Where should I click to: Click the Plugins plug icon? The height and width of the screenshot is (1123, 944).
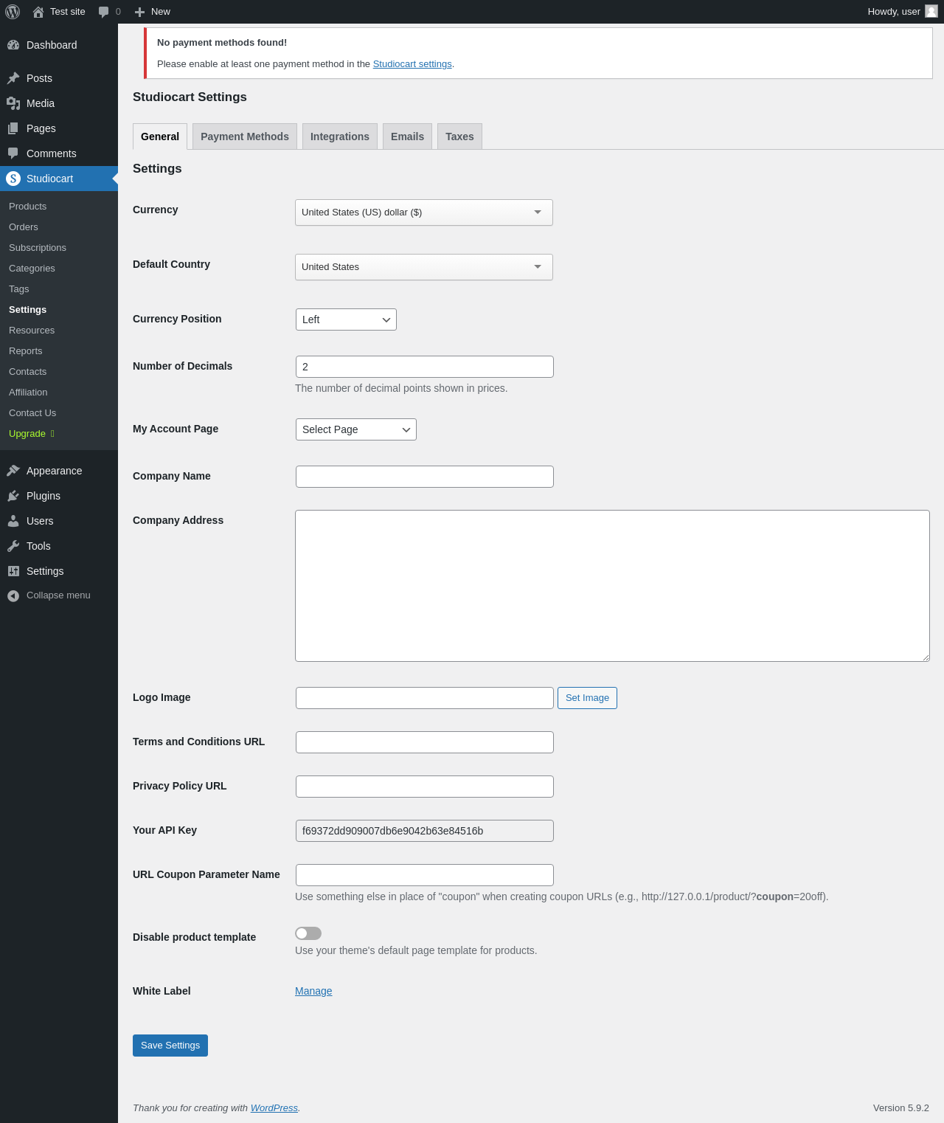[x=13, y=496]
